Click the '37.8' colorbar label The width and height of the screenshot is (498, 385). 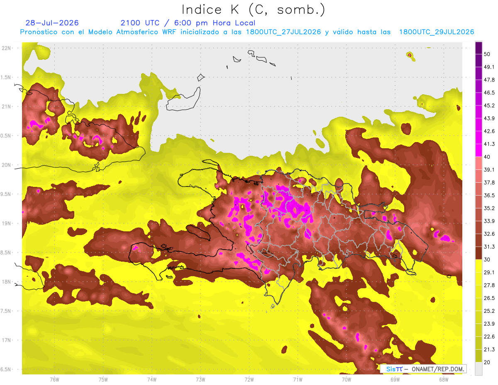489,182
